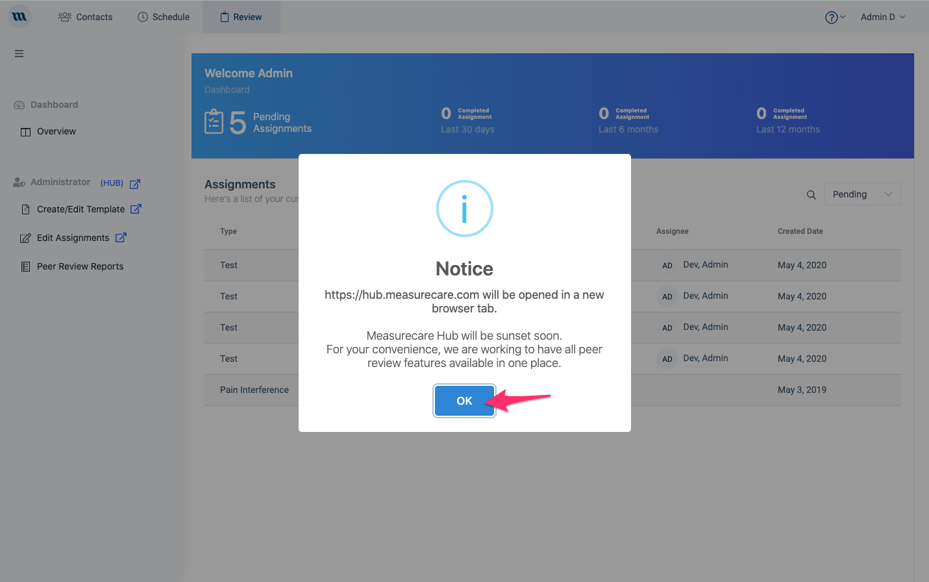Click the Schedule clock icon
This screenshot has width=929, height=582.
point(143,17)
